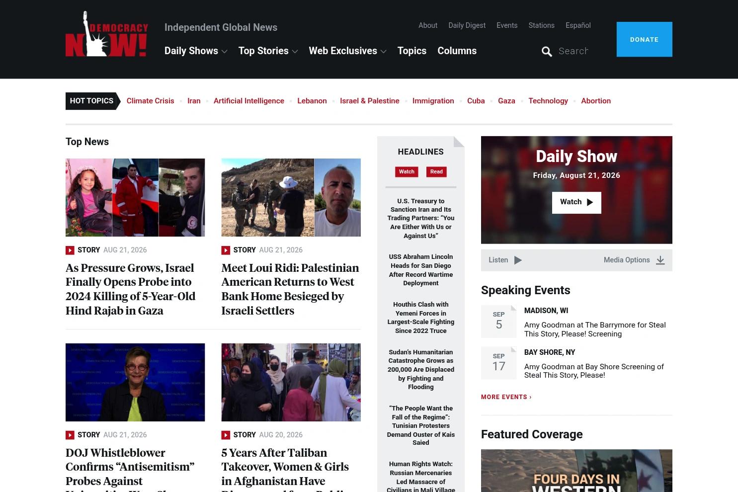Screen dimensions: 738x492
Task: Click the play arrow on the Watch button
Action: point(590,202)
